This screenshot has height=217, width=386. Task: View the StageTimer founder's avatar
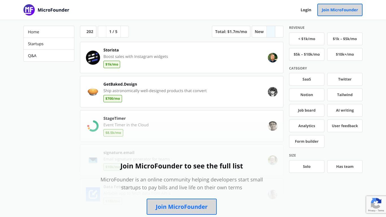pyautogui.click(x=273, y=126)
